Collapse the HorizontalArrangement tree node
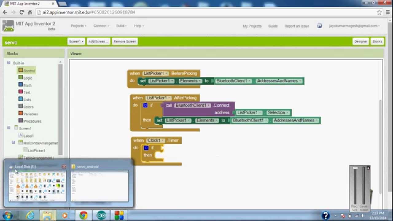Screen dimensions: 393x221 [x=14, y=142]
